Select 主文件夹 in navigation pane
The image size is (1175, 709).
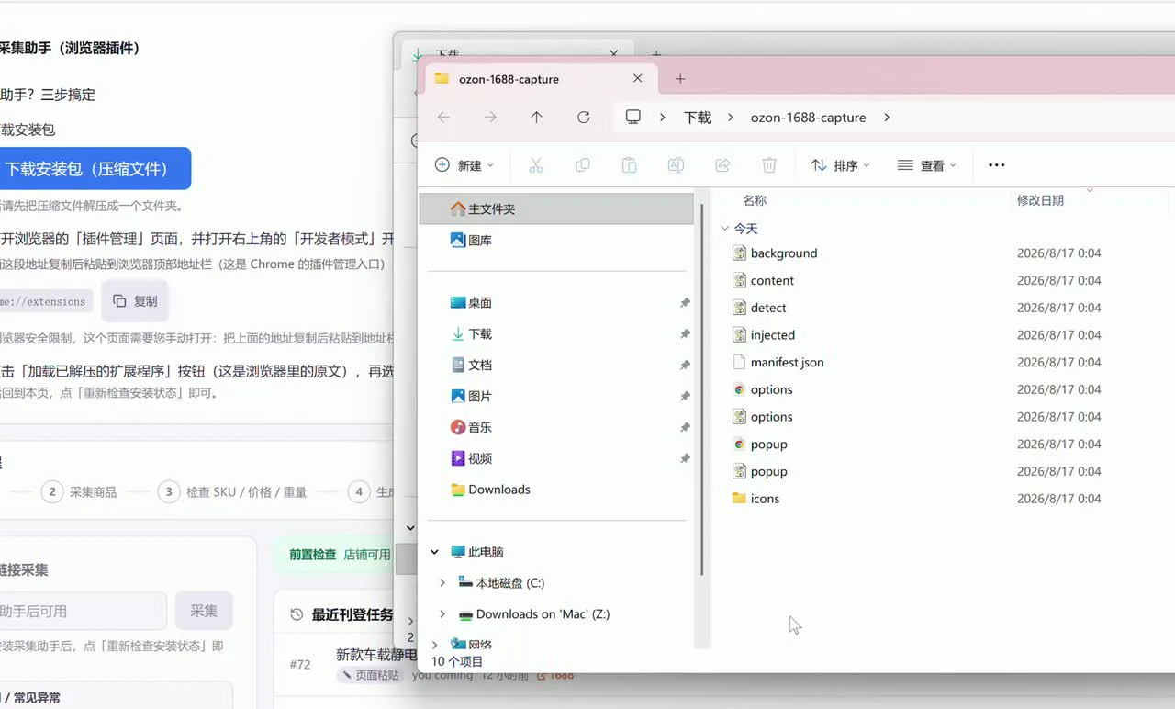pyautogui.click(x=556, y=209)
